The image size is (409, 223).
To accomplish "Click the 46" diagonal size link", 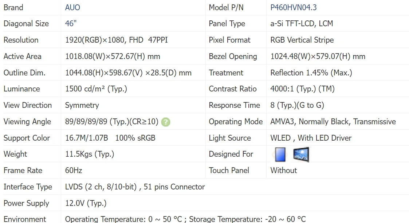I will click(71, 23).
